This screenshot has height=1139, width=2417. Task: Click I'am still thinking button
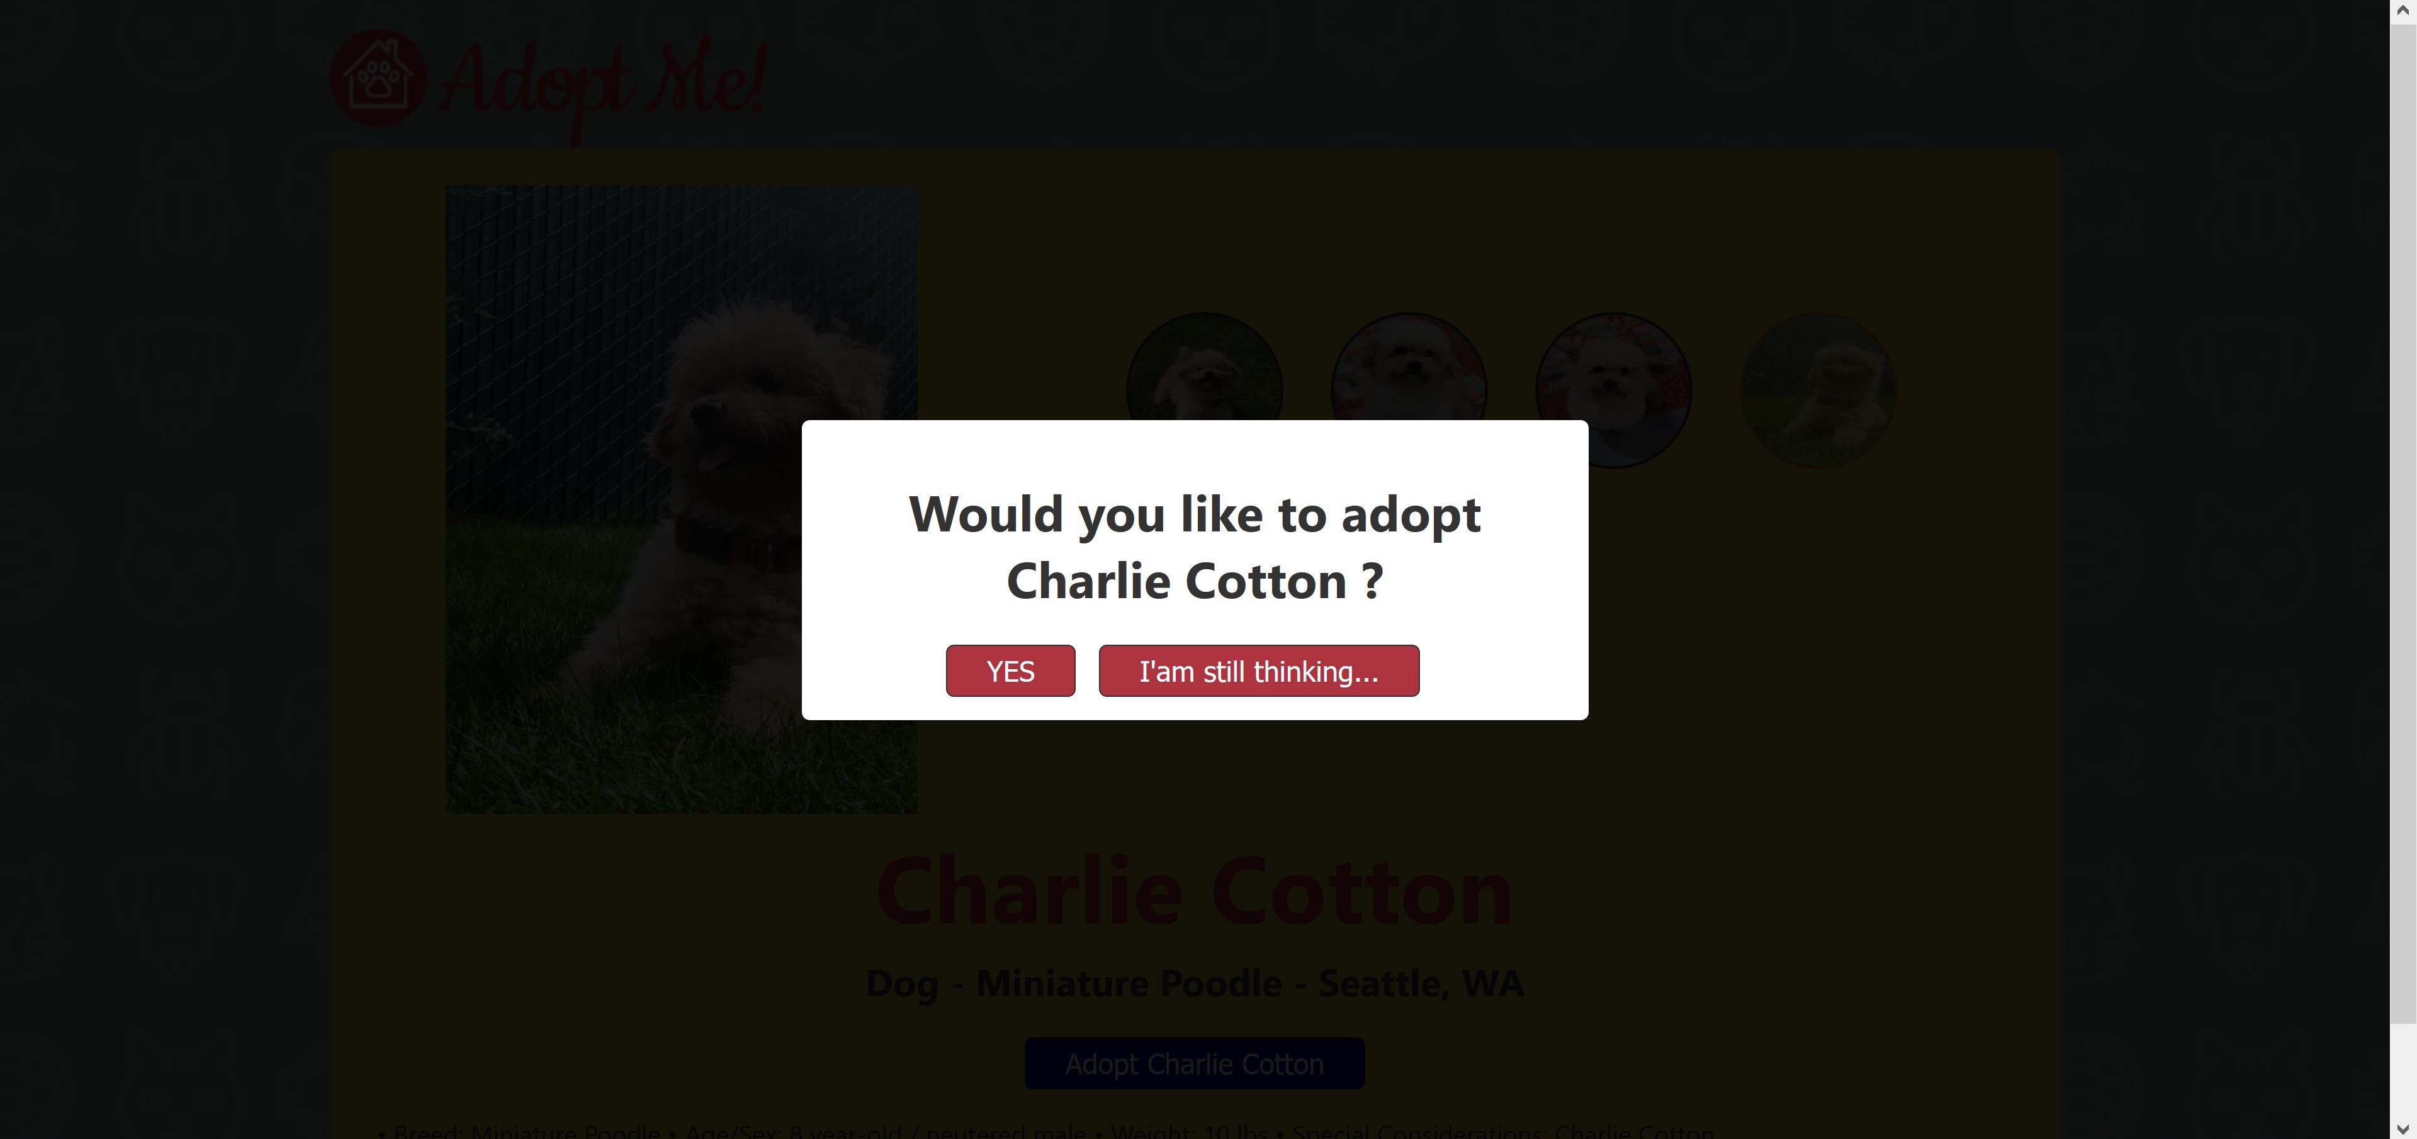[1258, 670]
